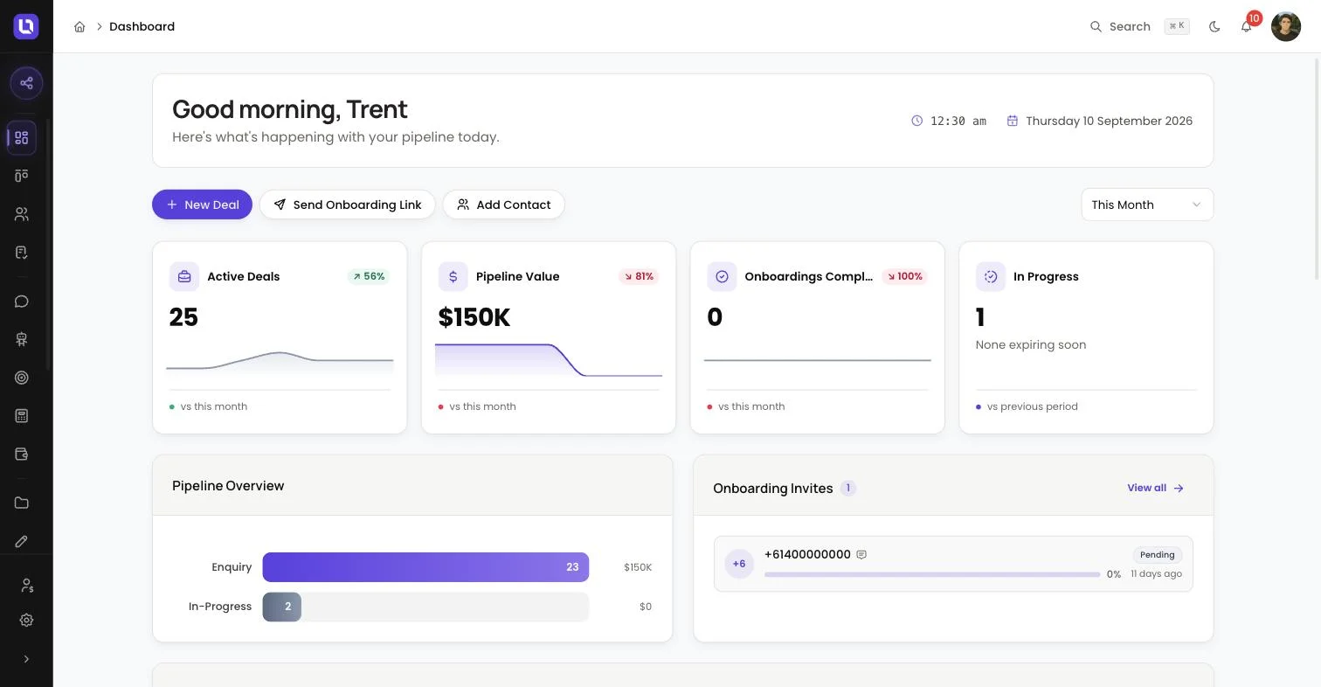
Task: Click the In-Progress pipeline bar showing 2
Action: [282, 607]
